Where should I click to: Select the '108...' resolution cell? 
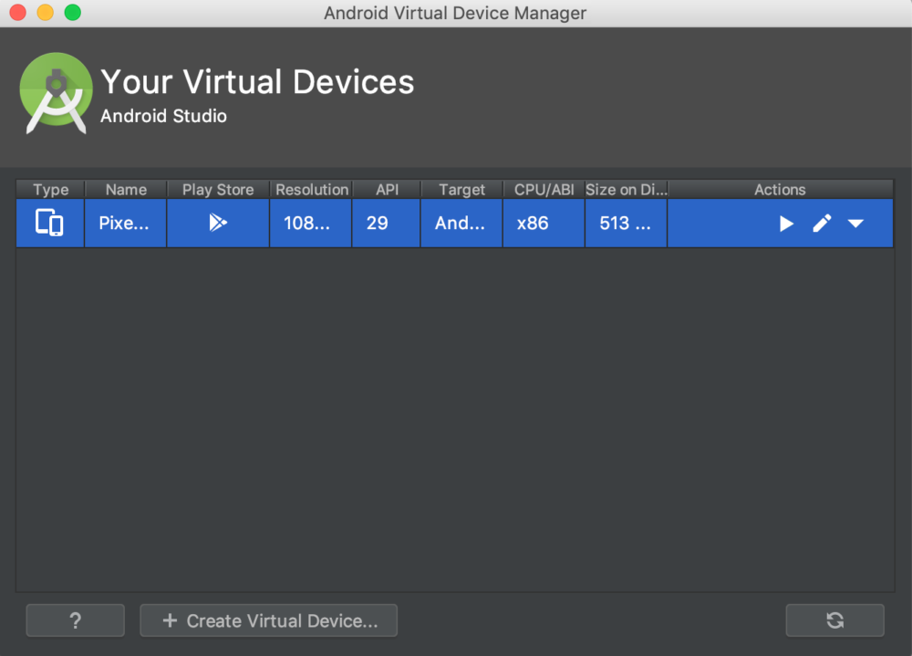pyautogui.click(x=311, y=223)
